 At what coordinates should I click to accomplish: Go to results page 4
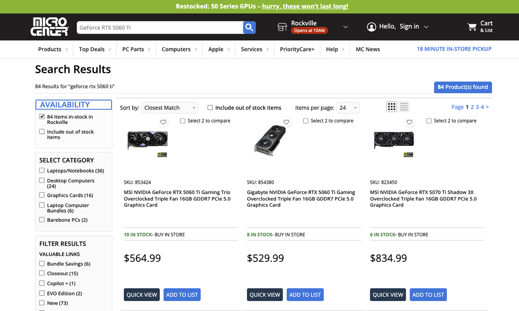483,107
